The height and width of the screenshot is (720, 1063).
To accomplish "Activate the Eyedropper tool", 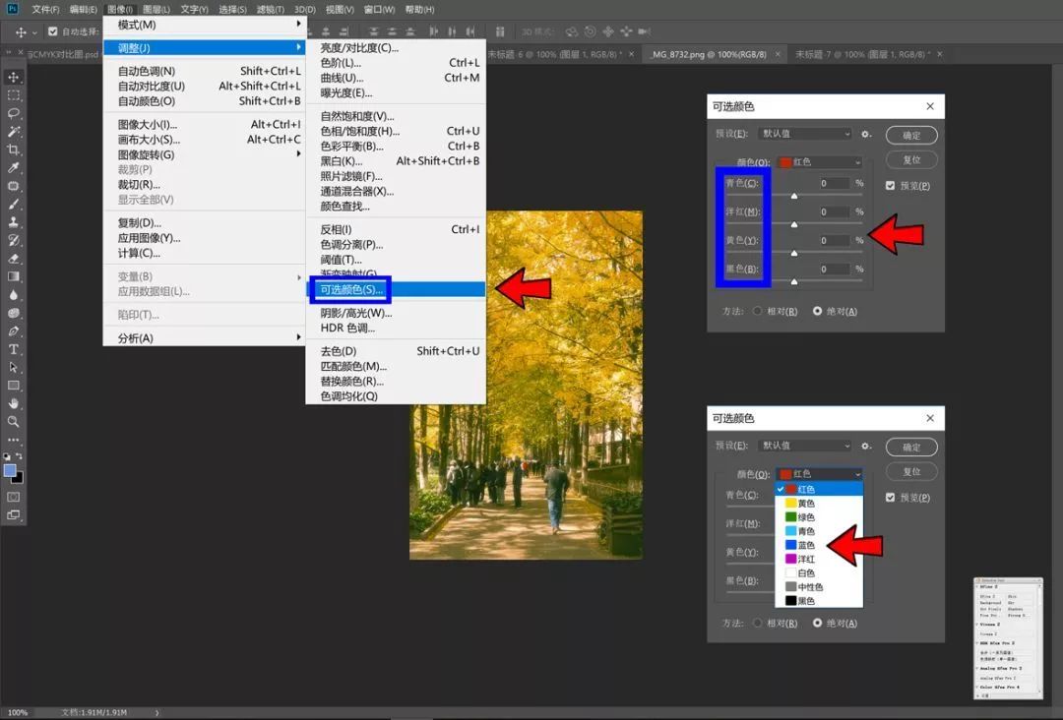I will (14, 168).
